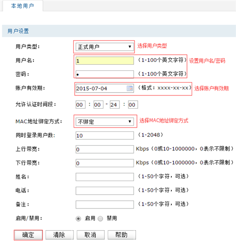Click the 同时登录用户数 label
Viewport: 236px width, 242px height.
click(35, 135)
